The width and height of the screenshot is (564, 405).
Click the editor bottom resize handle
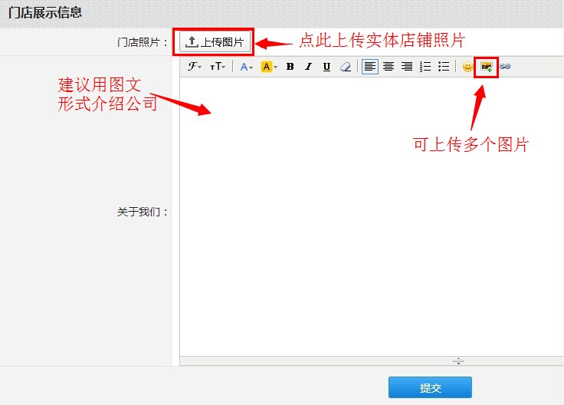pos(458,361)
